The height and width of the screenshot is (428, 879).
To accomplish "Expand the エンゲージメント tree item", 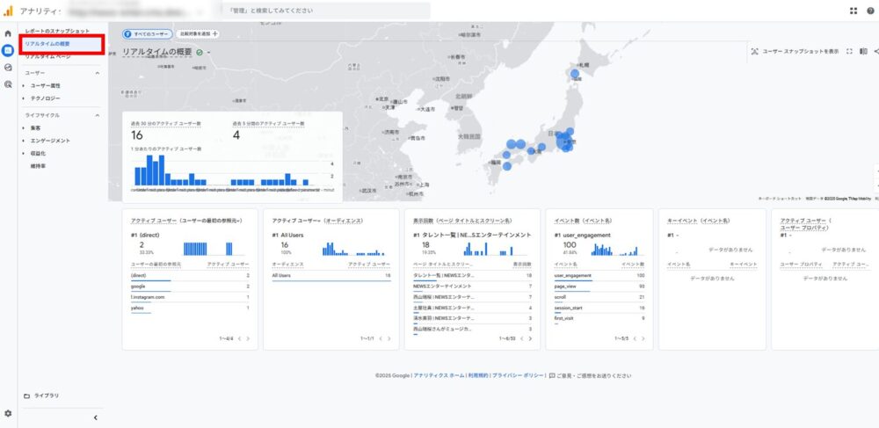I will (24, 141).
